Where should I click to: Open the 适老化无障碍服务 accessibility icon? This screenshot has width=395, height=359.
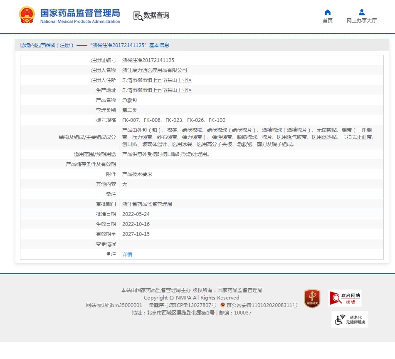350,319
